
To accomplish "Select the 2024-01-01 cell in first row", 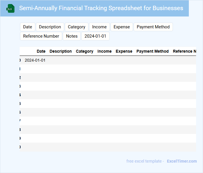I will pos(35,60).
